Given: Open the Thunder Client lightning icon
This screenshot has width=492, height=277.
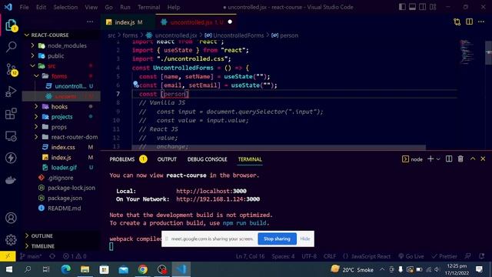Looking at the screenshot, I should coord(11,158).
